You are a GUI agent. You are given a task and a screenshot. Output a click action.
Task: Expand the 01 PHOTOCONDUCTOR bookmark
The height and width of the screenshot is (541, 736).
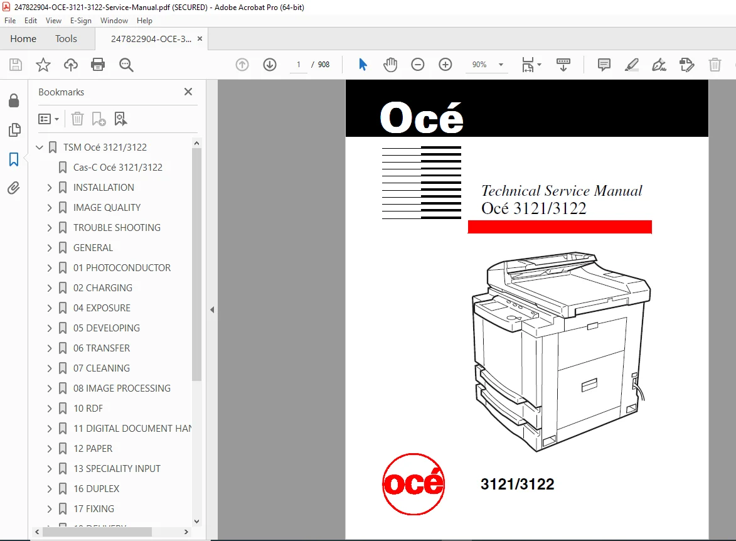tap(50, 268)
